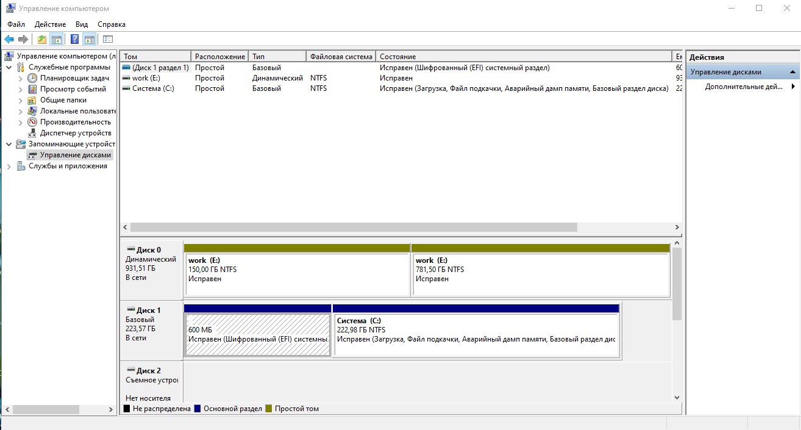Click the drive icon of the (Диск 1 раздел 1) row
Screen dimensions: 801x430
[x=126, y=68]
